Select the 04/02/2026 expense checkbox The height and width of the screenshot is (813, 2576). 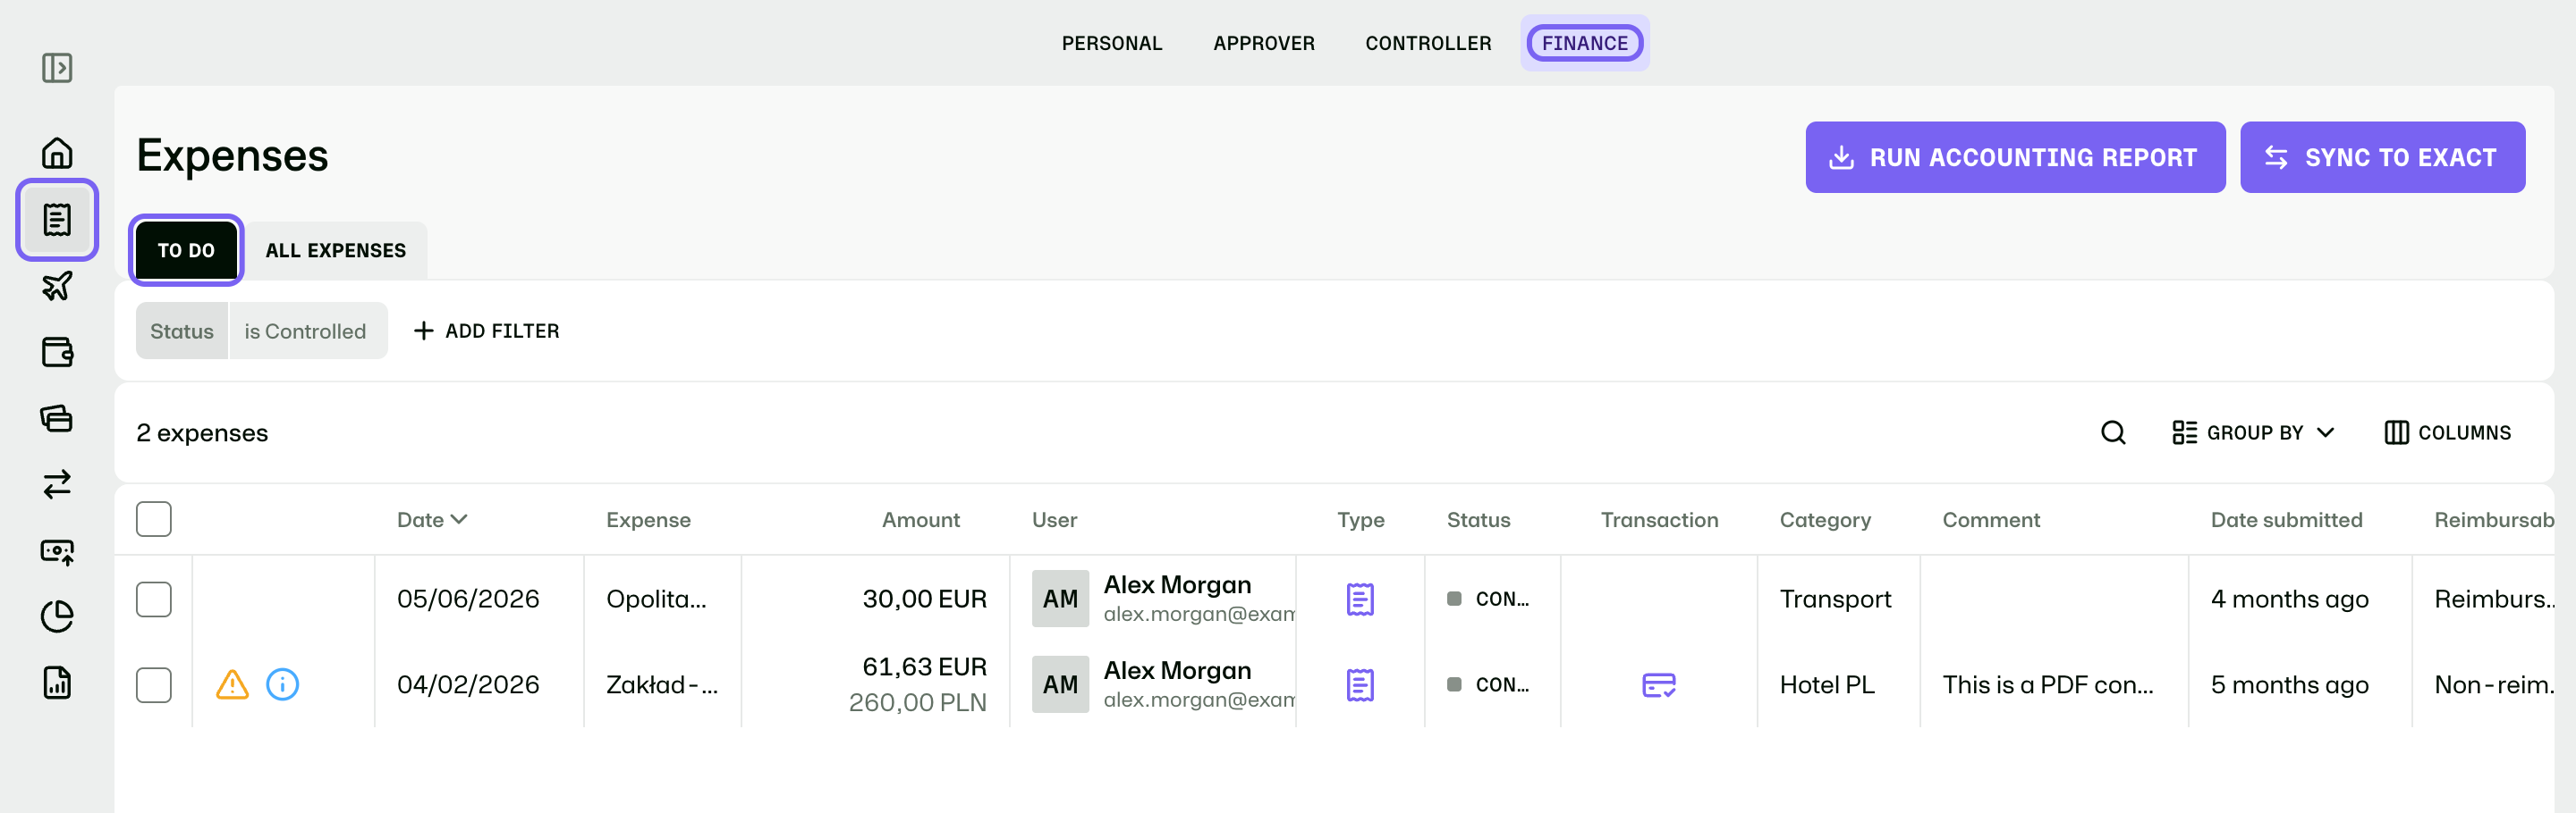[x=154, y=685]
